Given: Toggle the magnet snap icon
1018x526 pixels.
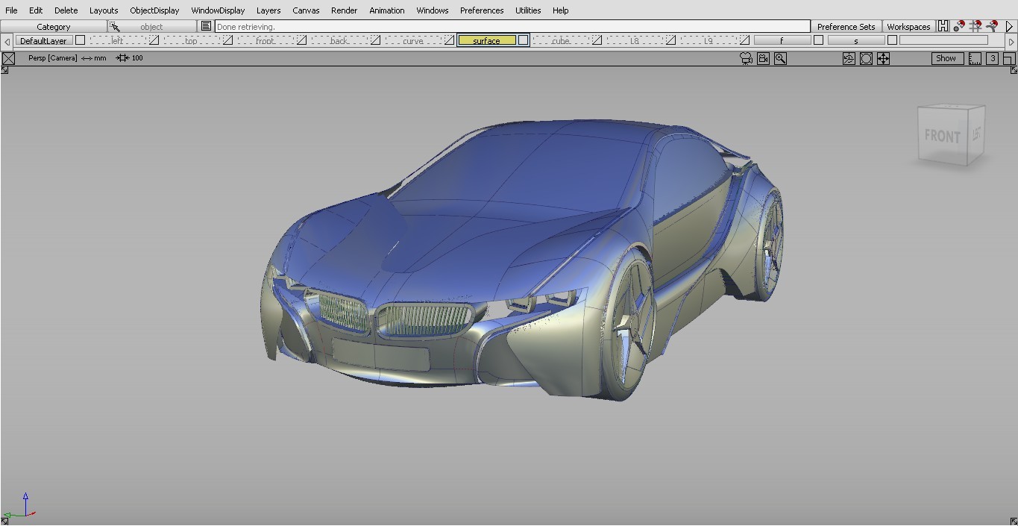Looking at the screenshot, I should point(959,26).
